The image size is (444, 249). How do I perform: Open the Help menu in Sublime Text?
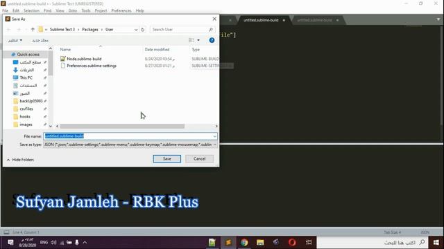(x=139, y=11)
